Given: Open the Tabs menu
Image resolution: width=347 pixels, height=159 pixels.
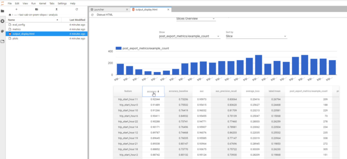Looking at the screenshot, I should click(x=52, y=4).
